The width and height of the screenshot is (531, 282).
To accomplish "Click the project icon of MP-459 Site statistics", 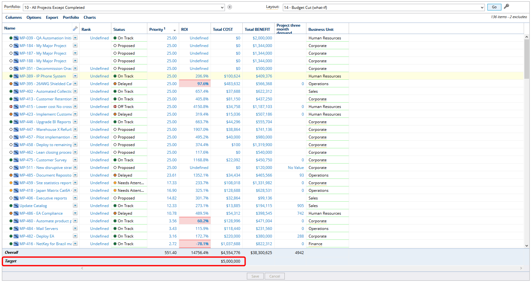I will click(16, 183).
